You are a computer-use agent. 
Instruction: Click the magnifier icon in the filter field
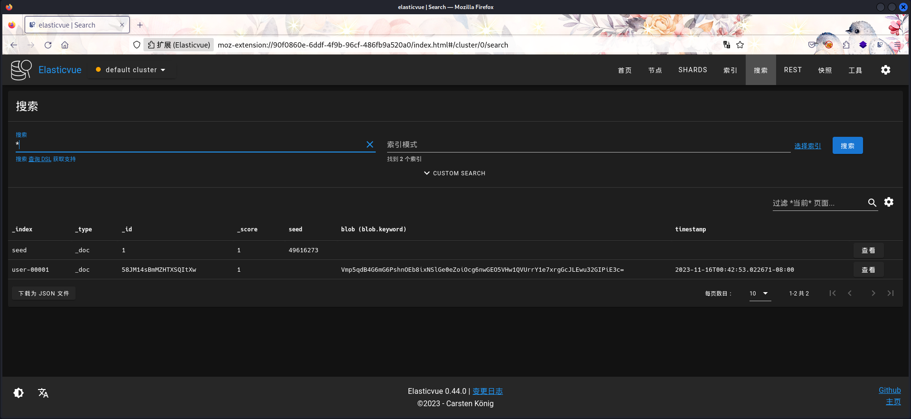(872, 203)
